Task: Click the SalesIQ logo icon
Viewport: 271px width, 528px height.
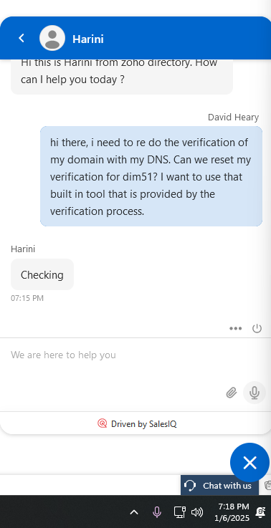Action: (x=102, y=423)
